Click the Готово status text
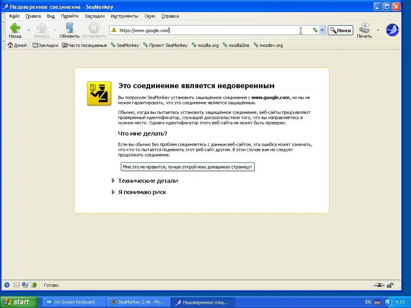Screen dimensions: 411x308 pos(51,285)
